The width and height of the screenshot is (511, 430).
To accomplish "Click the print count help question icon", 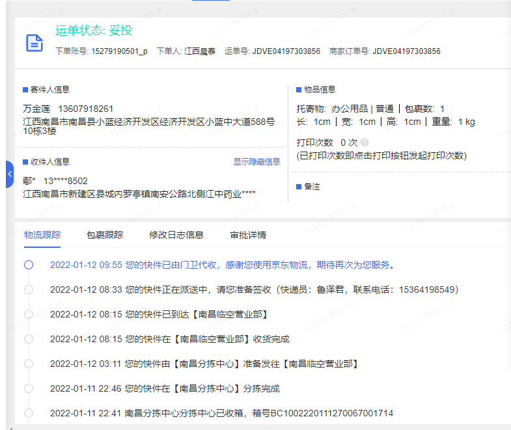I will (x=365, y=142).
